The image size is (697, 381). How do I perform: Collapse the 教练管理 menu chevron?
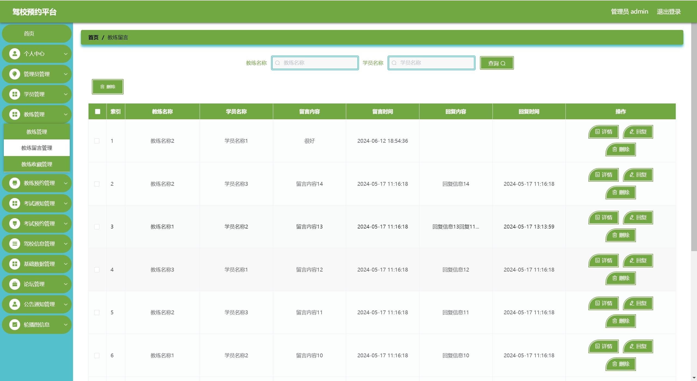pos(66,114)
